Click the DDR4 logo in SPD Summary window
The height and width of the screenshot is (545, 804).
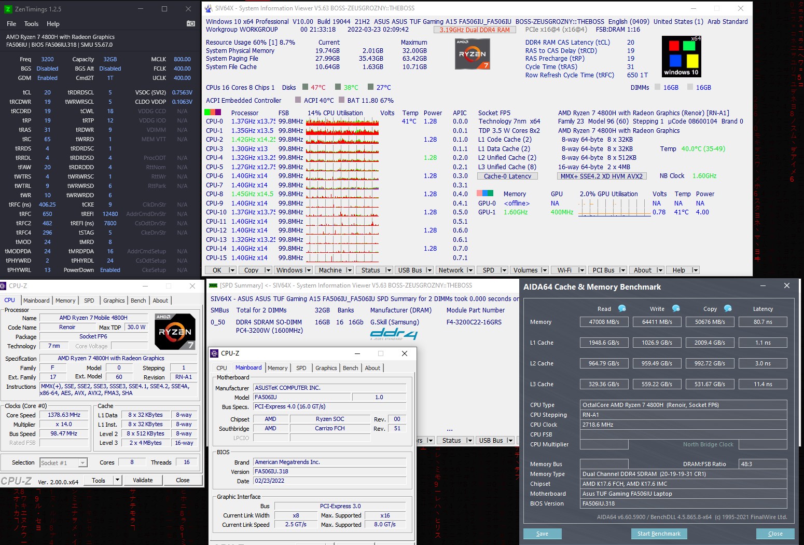[x=394, y=334]
